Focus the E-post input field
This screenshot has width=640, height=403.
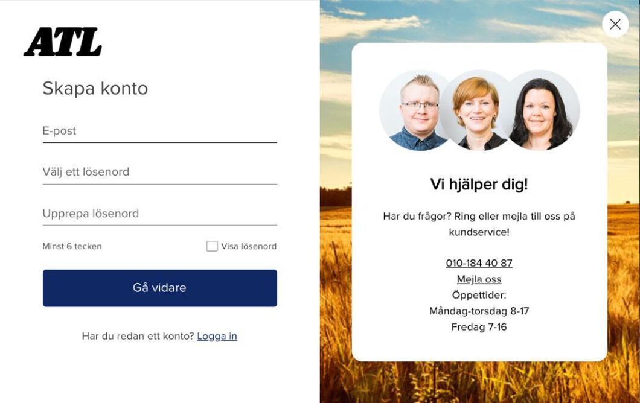[159, 131]
